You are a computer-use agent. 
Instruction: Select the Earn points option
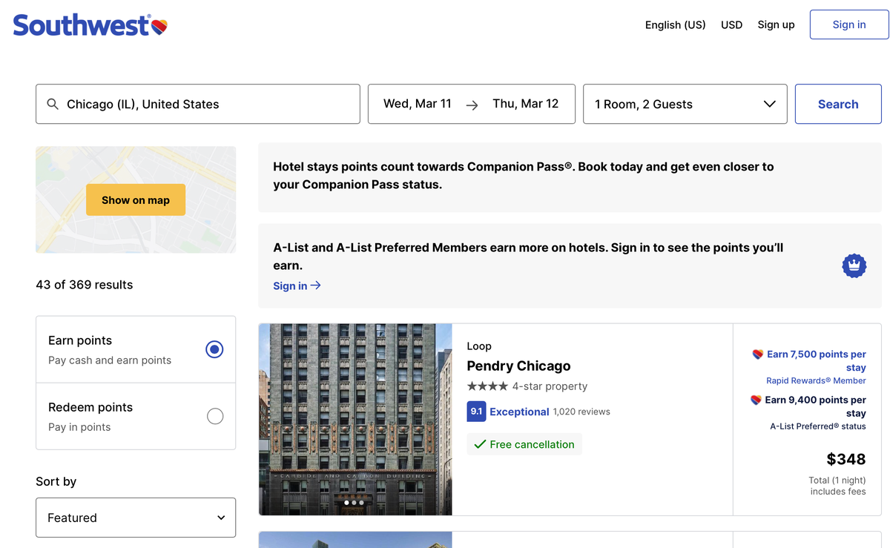[214, 349]
